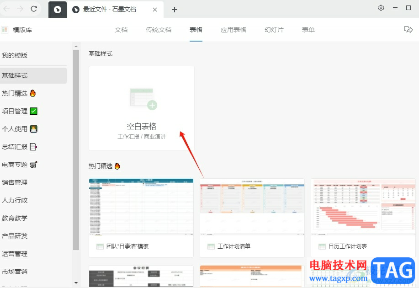
Task: Reload the page with refresh icon
Action: (34, 9)
